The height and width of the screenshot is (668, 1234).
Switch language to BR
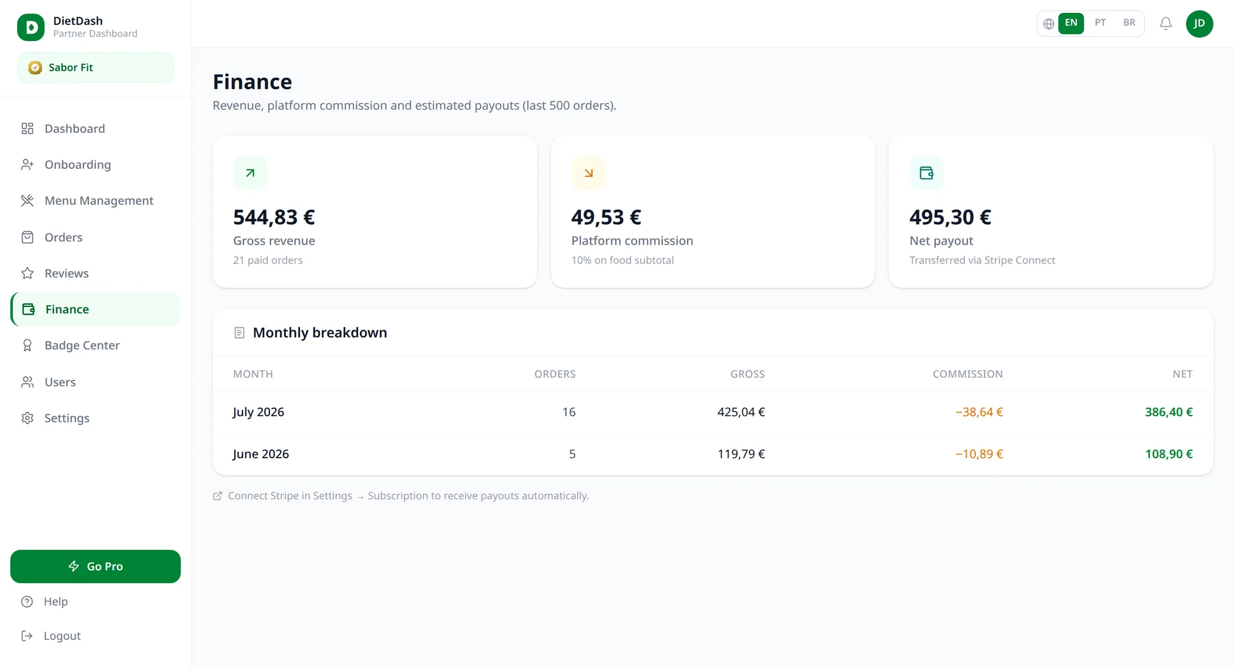[1129, 23]
